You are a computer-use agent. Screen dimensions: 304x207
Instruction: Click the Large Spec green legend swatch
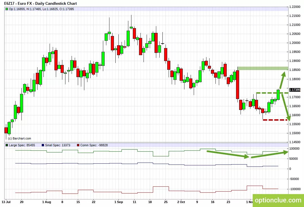coord(7,145)
